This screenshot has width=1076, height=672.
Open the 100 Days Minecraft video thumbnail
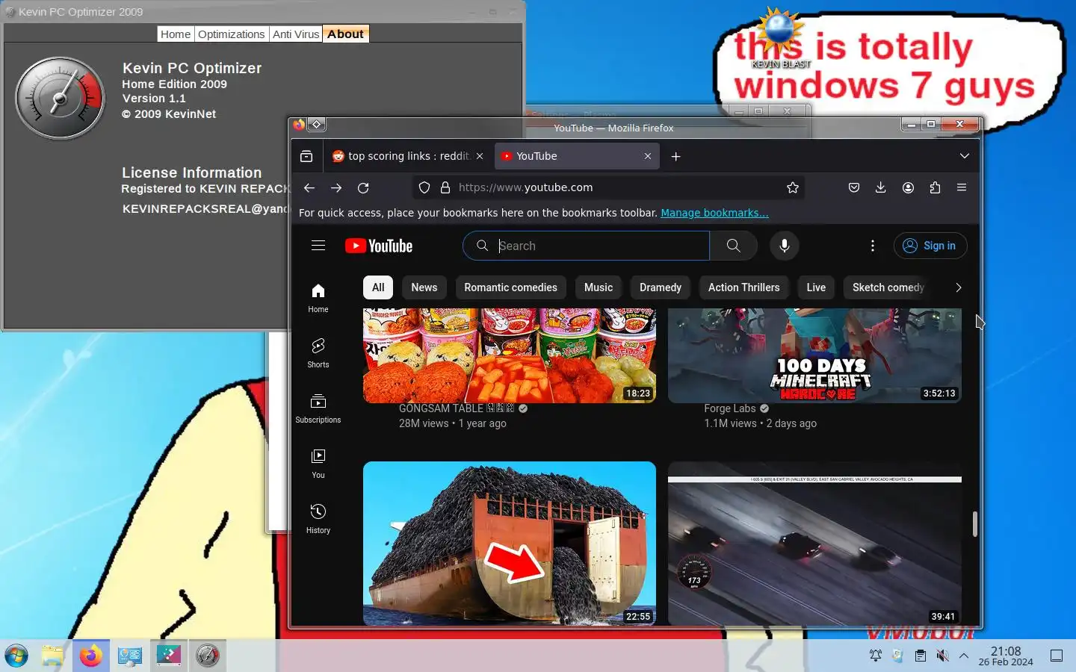click(x=814, y=355)
